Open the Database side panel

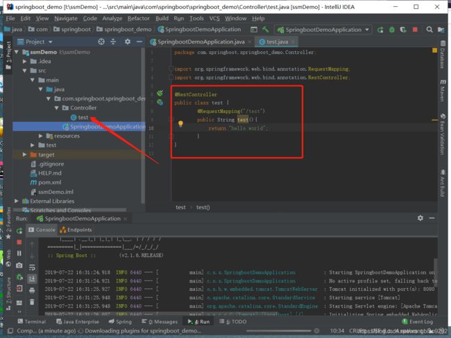coord(443,55)
